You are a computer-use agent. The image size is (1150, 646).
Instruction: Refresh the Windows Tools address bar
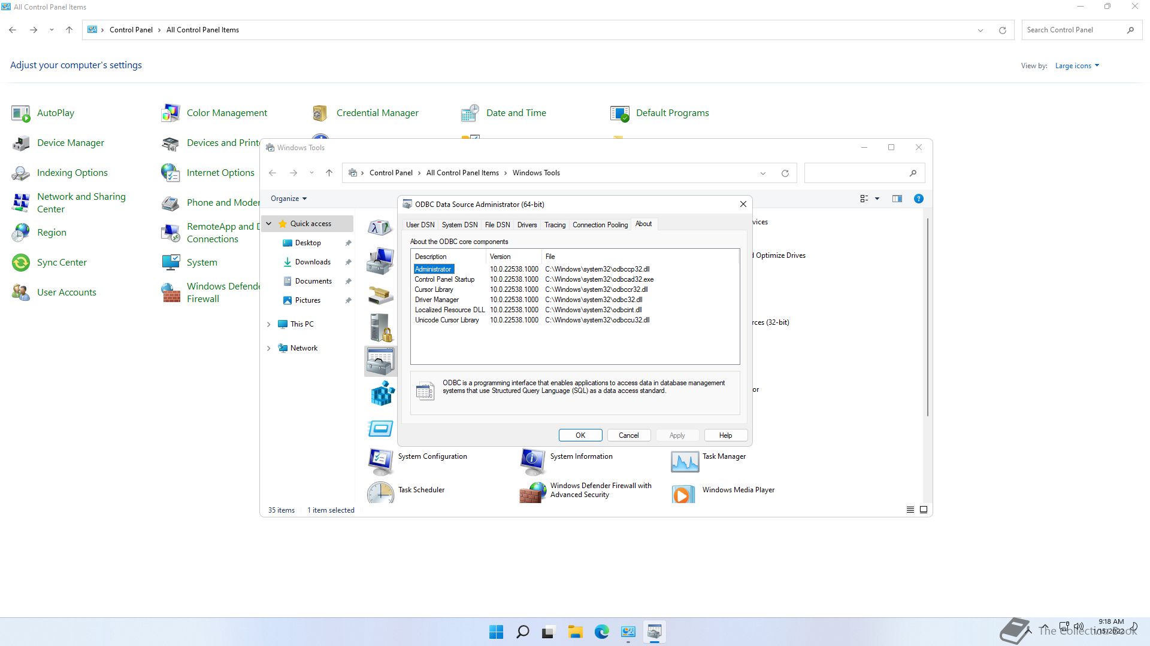coord(785,173)
